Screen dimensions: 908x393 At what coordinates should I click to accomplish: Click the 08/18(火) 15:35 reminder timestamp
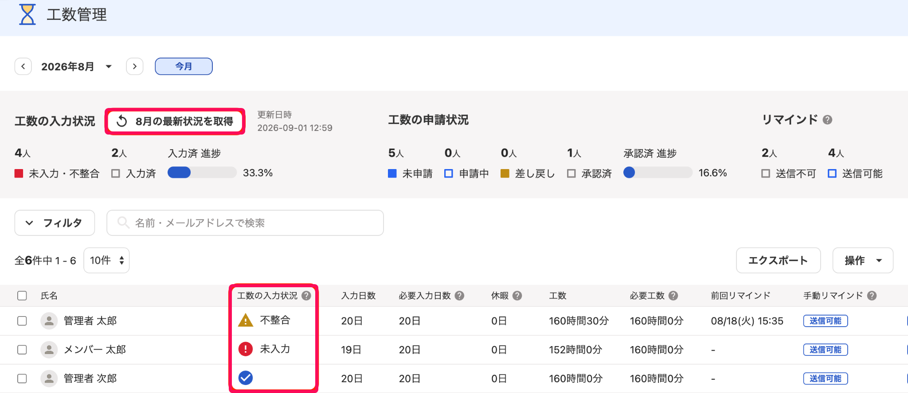click(x=747, y=321)
